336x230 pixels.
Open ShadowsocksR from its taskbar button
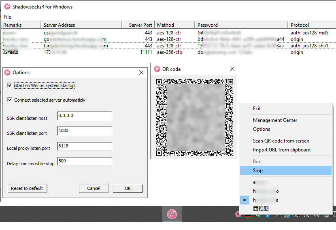(x=172, y=214)
